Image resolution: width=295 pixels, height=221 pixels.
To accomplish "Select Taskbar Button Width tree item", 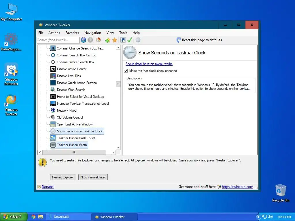I will coord(72,145).
